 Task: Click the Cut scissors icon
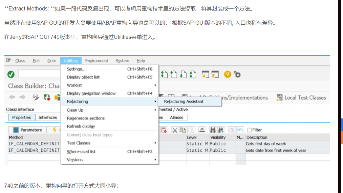pos(175,130)
